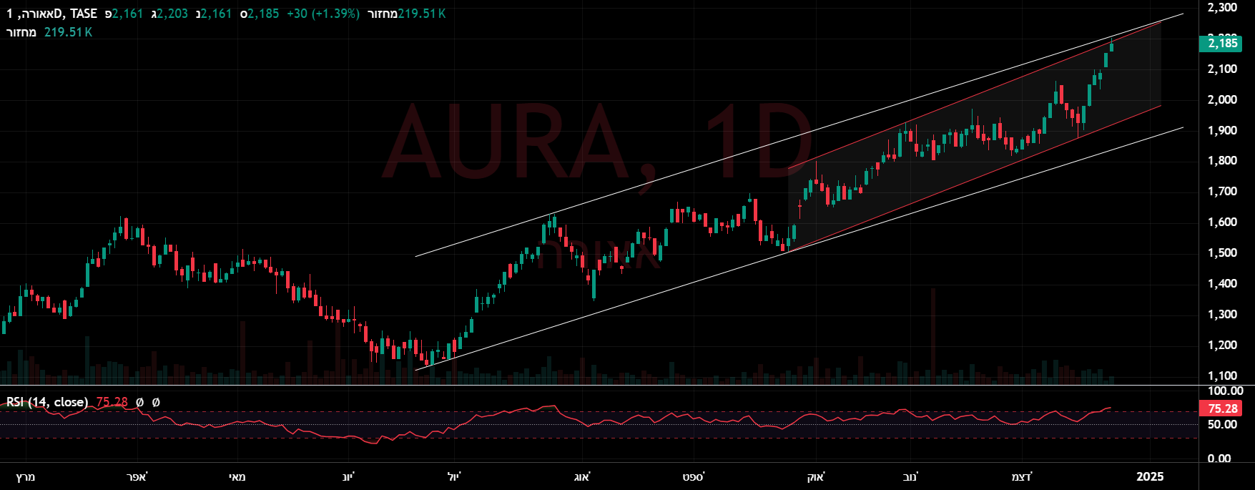Click the change value +30 (+1.39%)

point(323,14)
